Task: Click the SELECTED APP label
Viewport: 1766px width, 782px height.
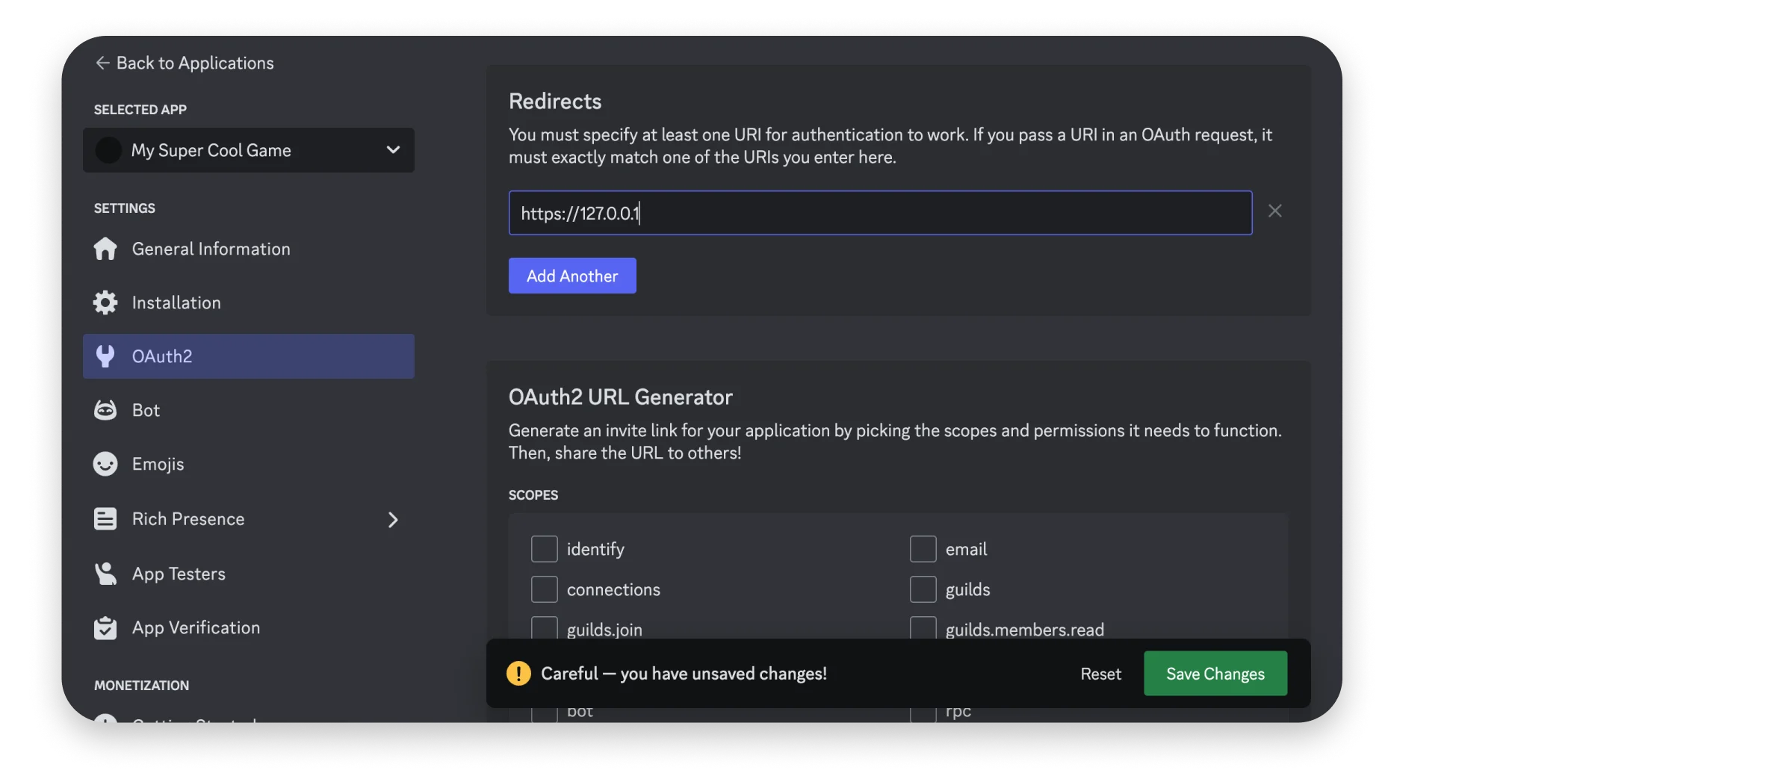Action: 140,110
